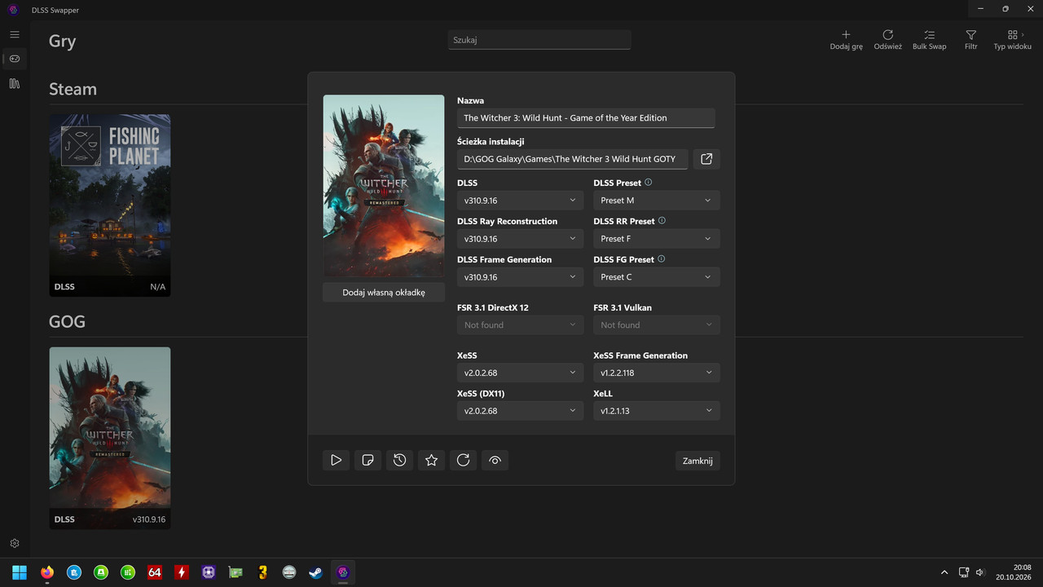1043x587 pixels.
Task: Click the Zamknij button
Action: 698,461
